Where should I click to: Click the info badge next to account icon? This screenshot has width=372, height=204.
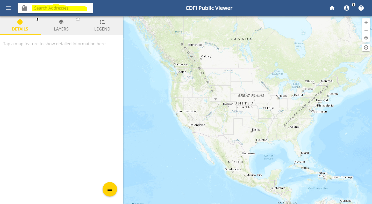click(x=354, y=5)
